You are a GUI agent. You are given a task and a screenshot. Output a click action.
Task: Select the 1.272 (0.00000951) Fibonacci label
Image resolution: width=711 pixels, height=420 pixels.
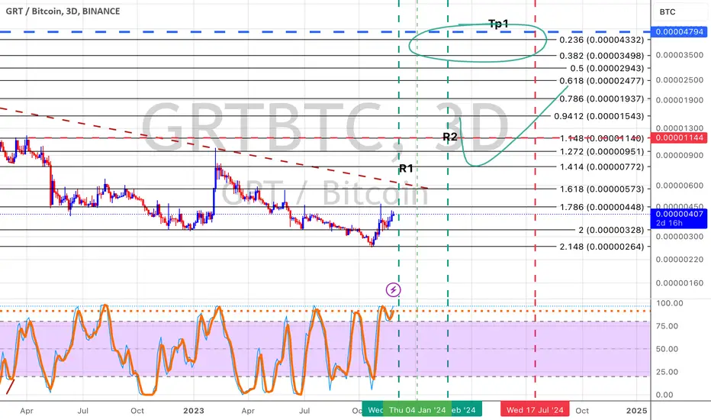[x=602, y=152]
